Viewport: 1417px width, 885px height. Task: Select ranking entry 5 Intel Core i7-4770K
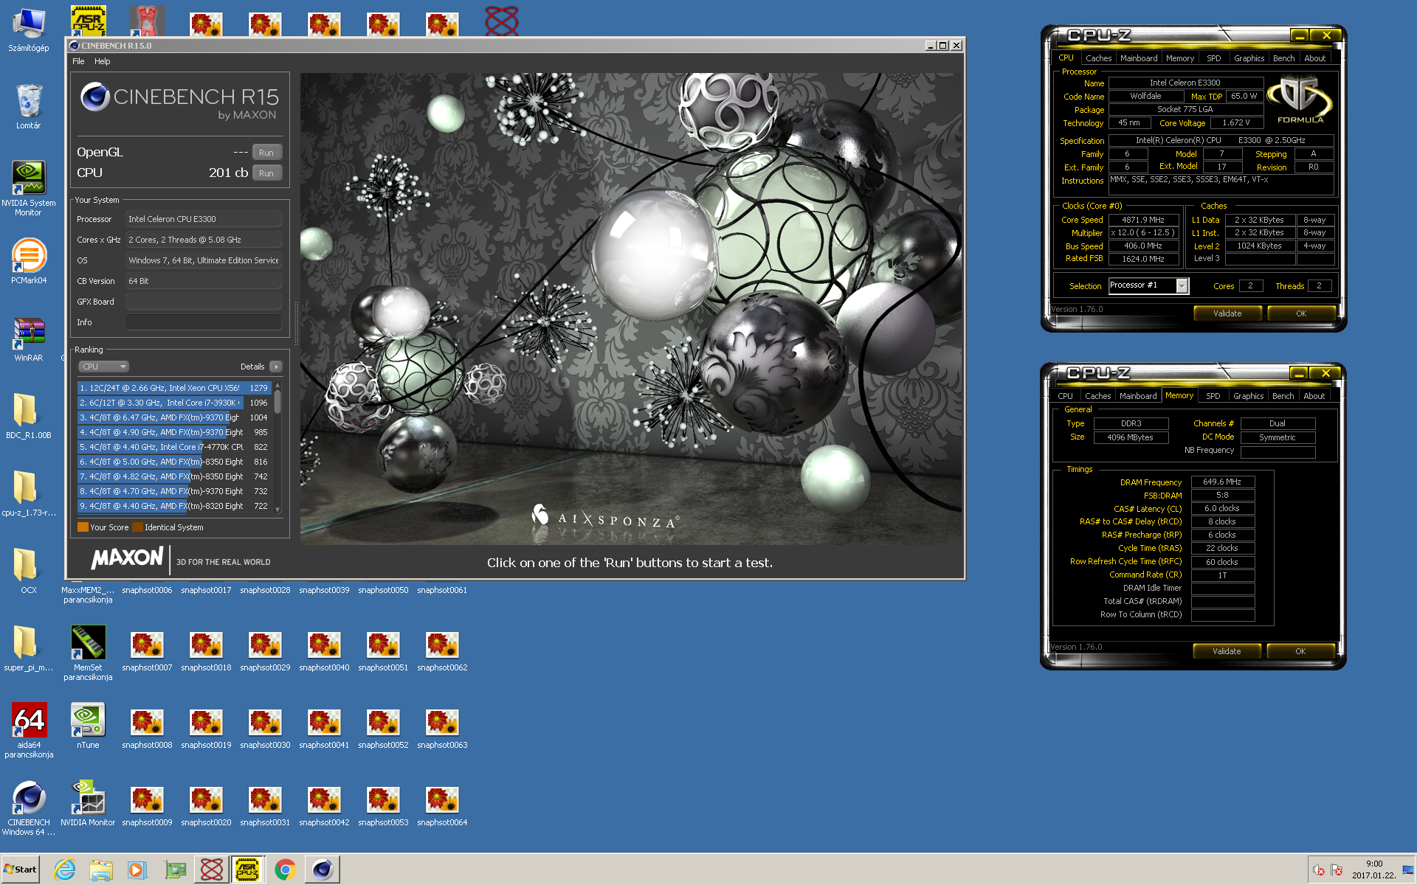click(x=174, y=447)
